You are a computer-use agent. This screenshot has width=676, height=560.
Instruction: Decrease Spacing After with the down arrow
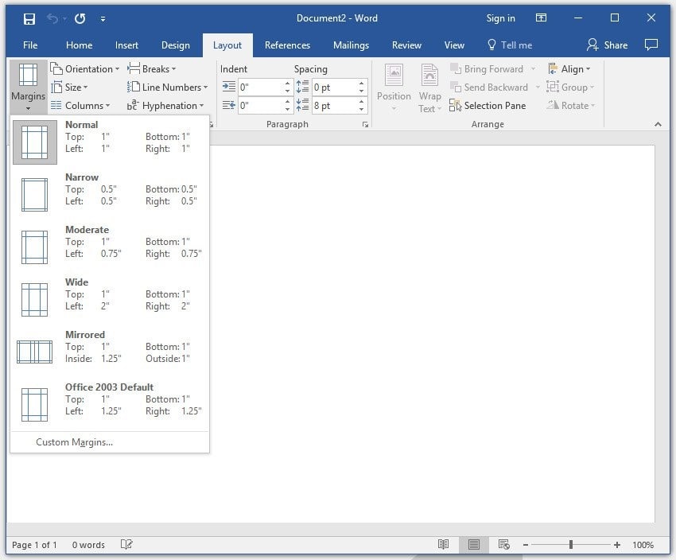point(362,110)
